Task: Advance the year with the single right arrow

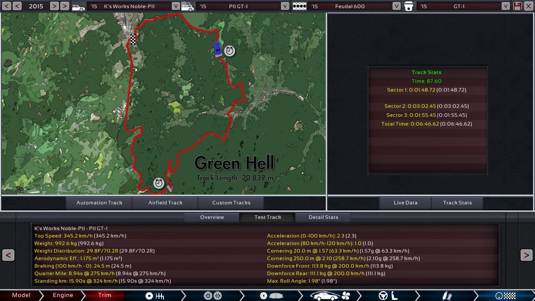Action: [54, 6]
